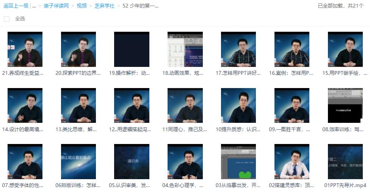Open the 15.用PPT做手绘 video thumbnail

click(345, 49)
